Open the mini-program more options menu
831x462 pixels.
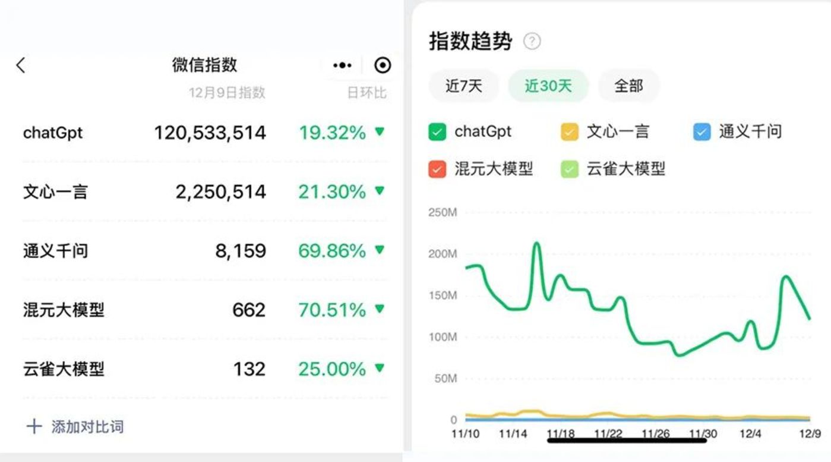point(343,65)
